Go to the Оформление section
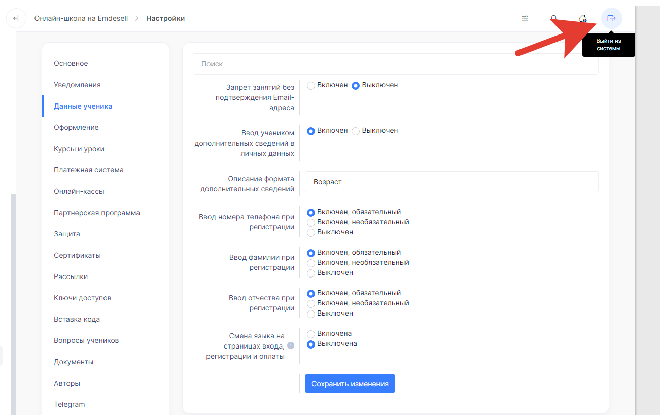Viewport: 660px width, 415px height. [x=76, y=127]
